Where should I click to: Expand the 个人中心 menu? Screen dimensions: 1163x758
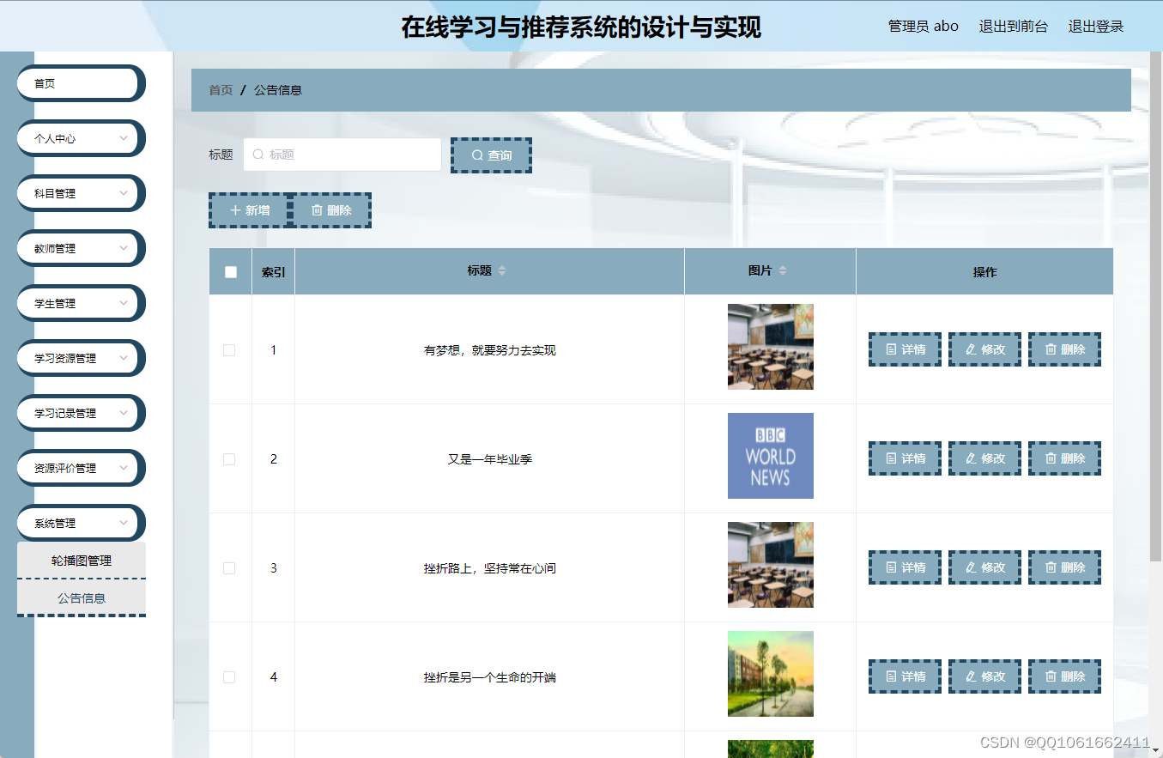tap(80, 138)
